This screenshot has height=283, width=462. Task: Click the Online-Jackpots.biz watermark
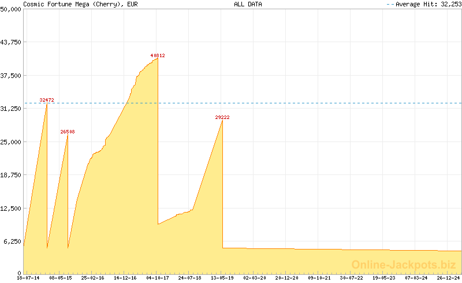click(404, 265)
